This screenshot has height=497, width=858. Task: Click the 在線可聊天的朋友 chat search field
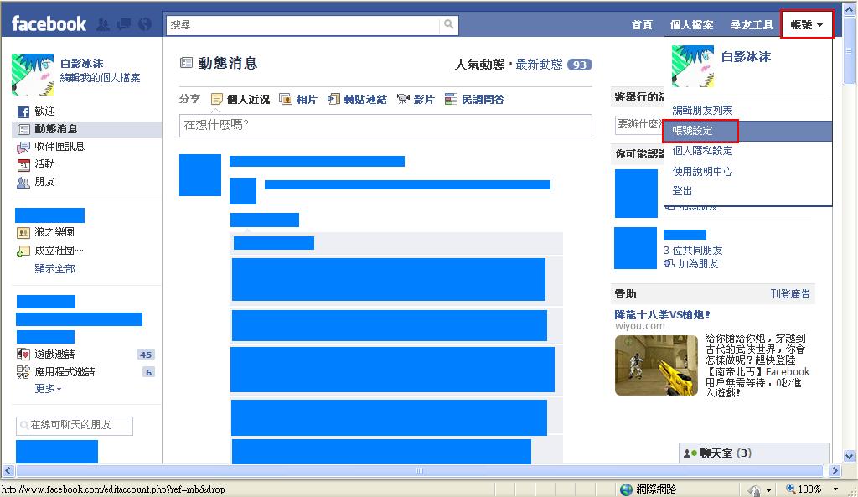(75, 425)
